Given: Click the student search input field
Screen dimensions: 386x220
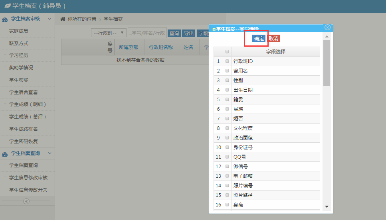Looking at the screenshot, I should 147,33.
